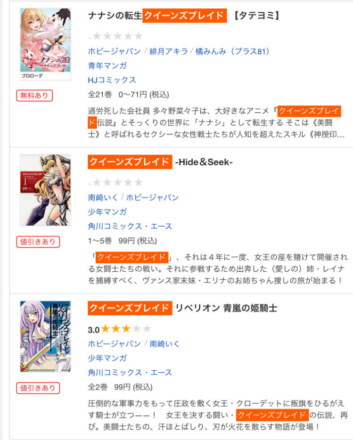Open author link 緋月アキラ
This screenshot has height=440, width=353.
(169, 51)
